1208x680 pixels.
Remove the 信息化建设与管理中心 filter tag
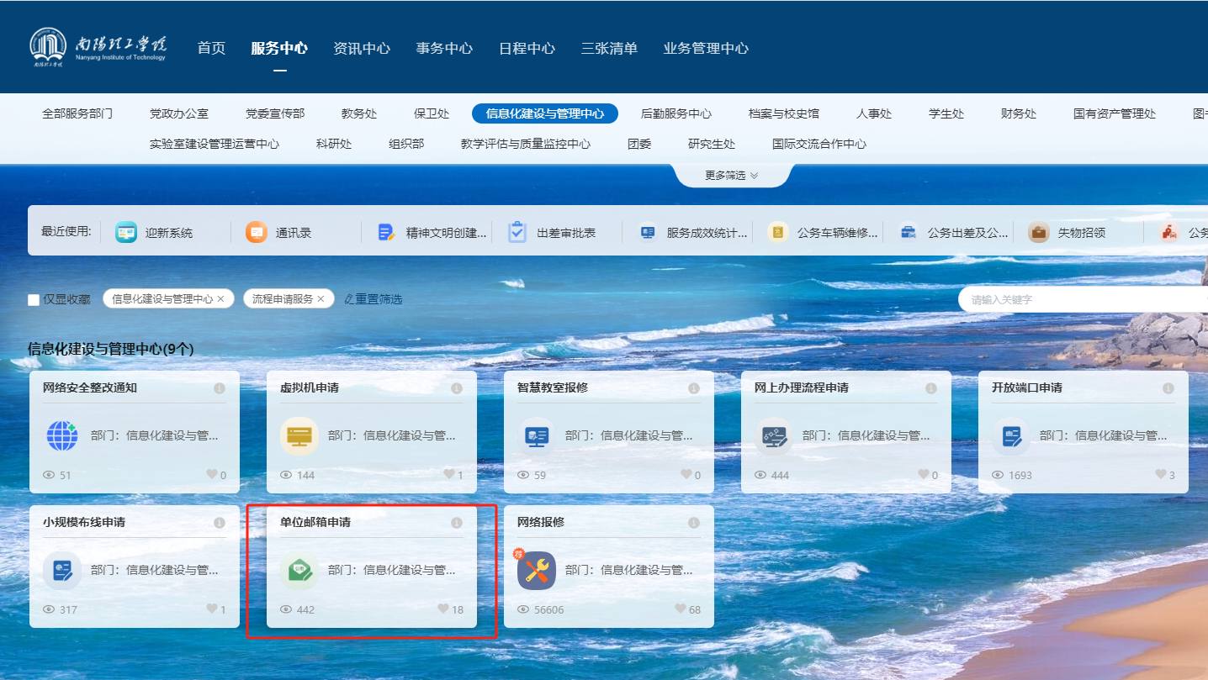221,299
